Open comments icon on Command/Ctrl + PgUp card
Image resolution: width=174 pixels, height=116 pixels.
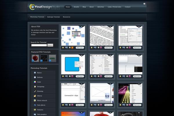(66, 105)
